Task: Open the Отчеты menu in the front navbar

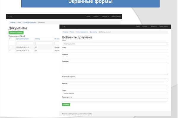Action: (x=145, y=26)
